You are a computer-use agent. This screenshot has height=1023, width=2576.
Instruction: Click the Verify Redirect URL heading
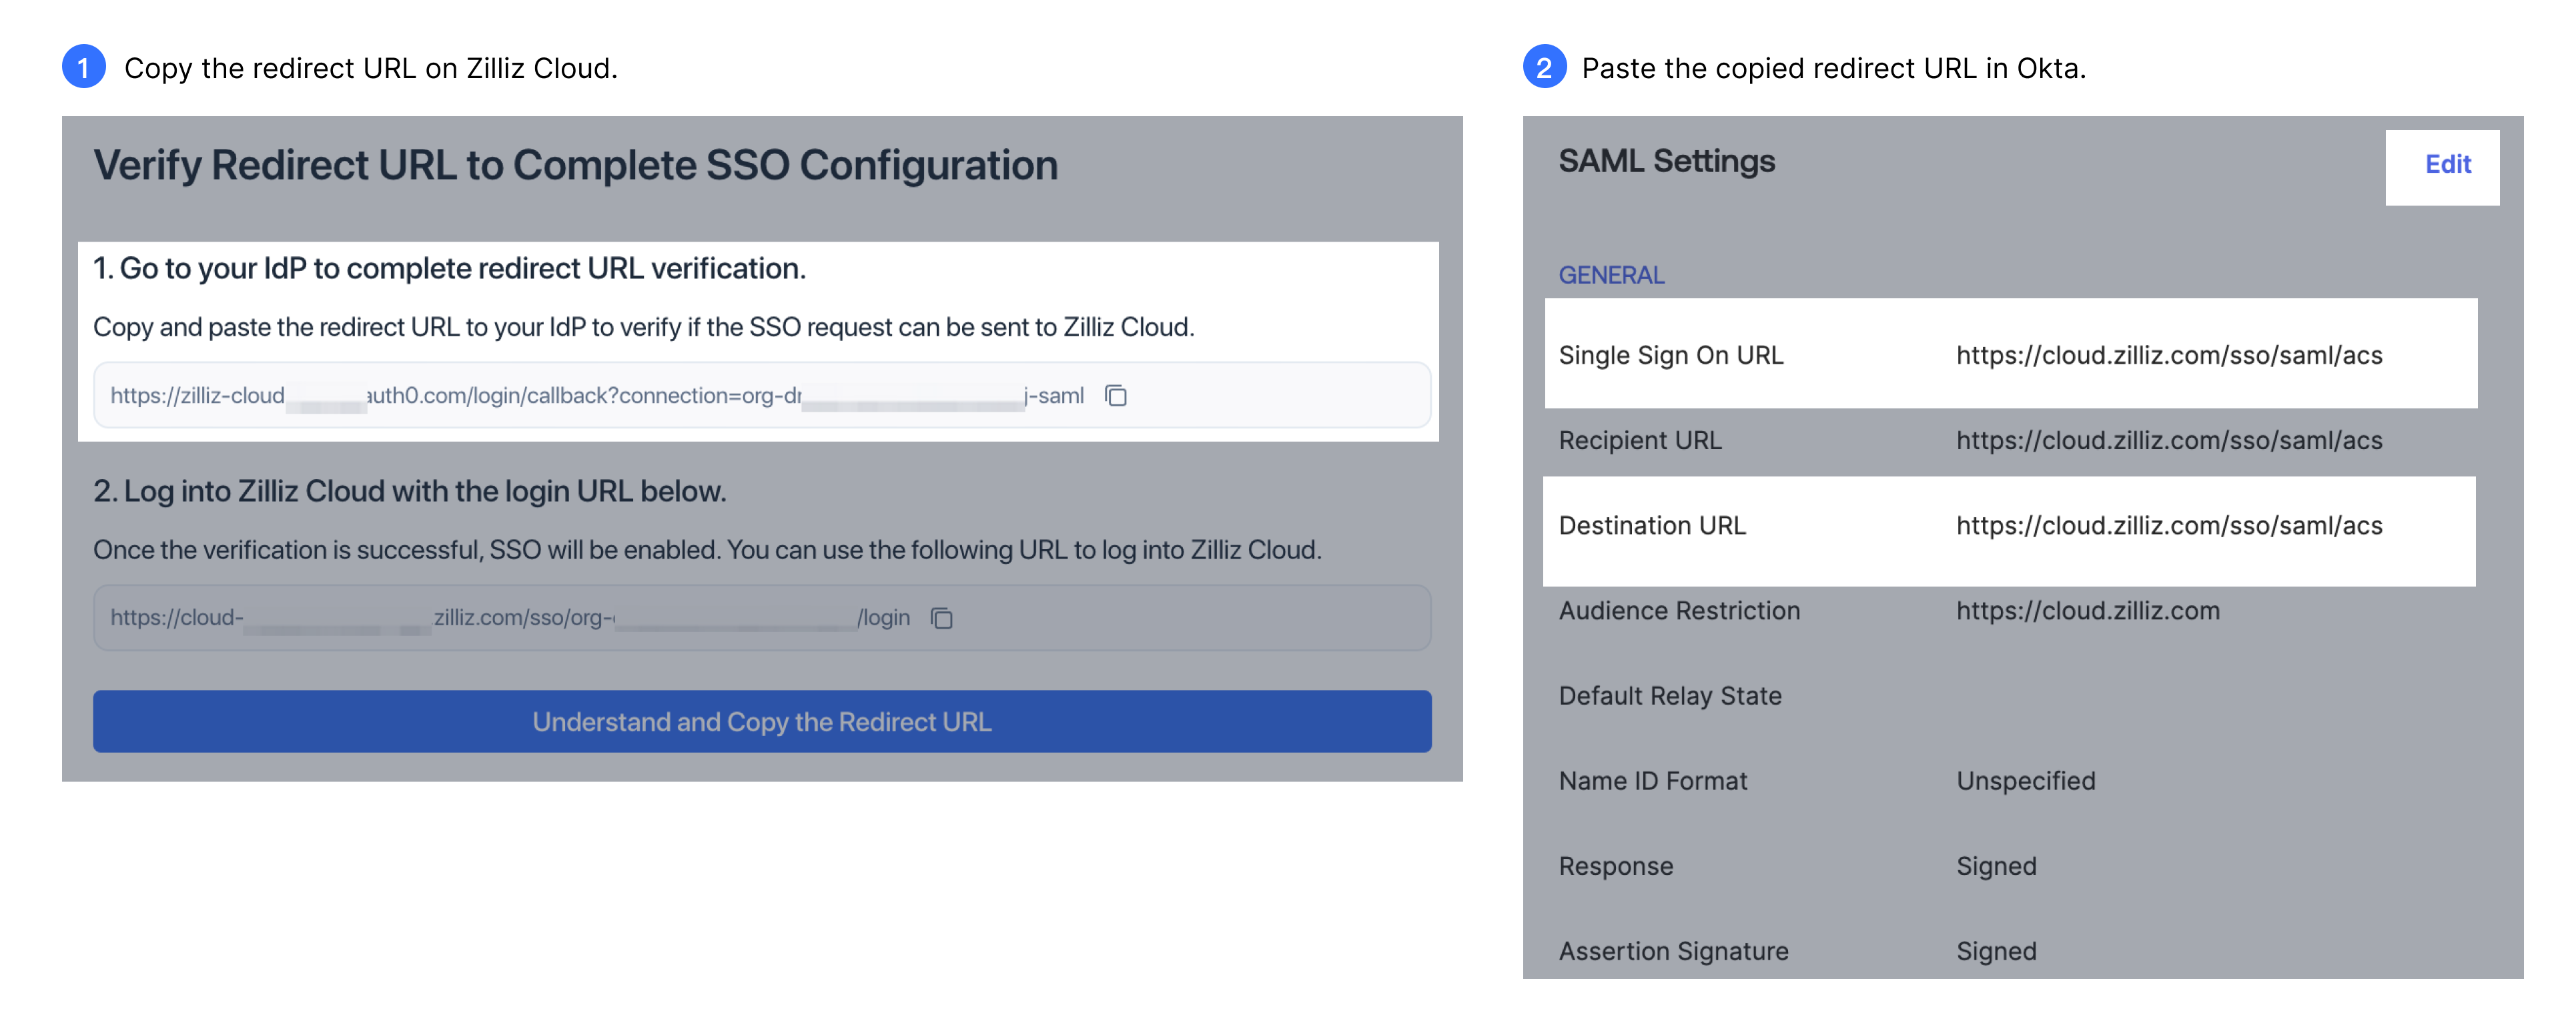point(575,165)
